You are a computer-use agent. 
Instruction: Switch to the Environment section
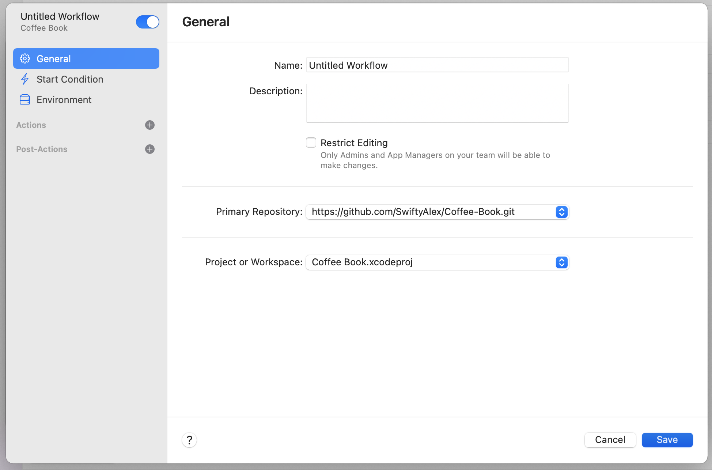click(64, 100)
